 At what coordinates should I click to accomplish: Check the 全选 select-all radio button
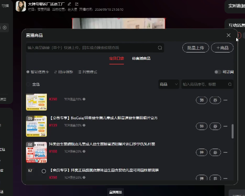tap(28, 85)
